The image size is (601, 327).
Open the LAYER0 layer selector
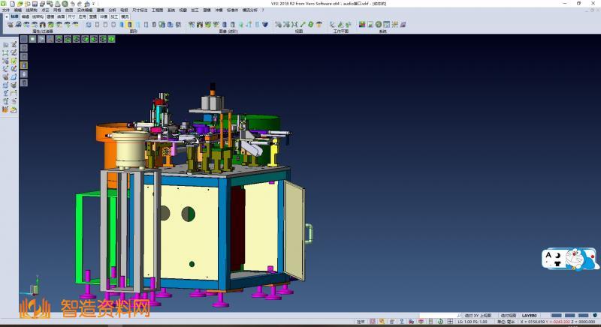[530, 315]
